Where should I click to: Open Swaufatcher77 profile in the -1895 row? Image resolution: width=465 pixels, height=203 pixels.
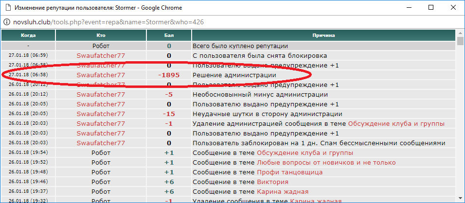tap(101, 75)
